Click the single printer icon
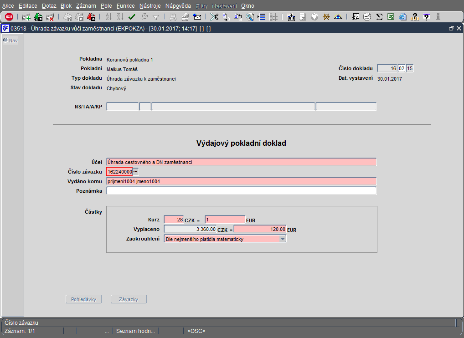Viewport: 464px width, 338px height. click(x=173, y=17)
